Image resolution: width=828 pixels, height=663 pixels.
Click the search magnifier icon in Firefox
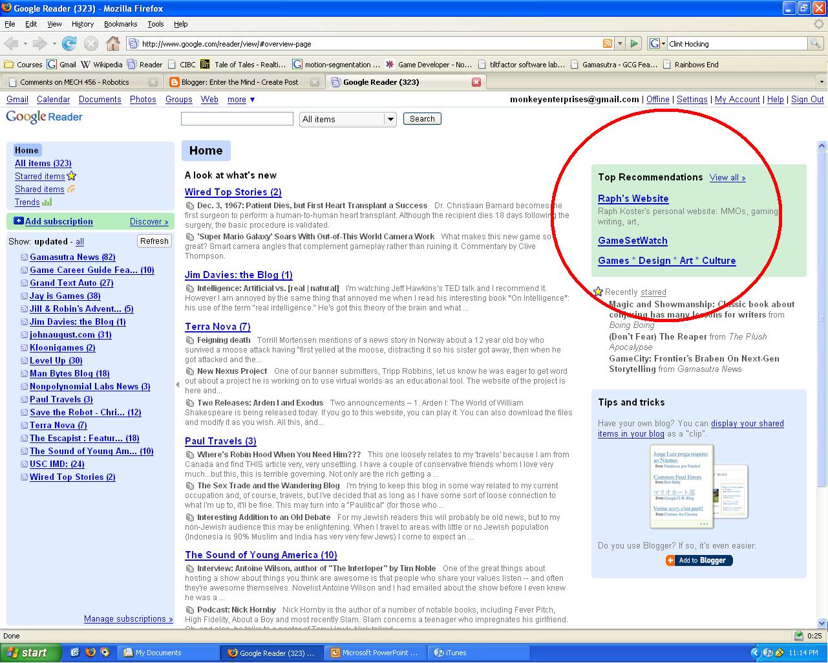(x=816, y=43)
